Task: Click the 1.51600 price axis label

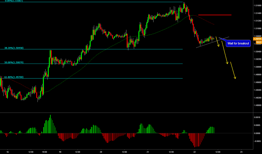Action: pyautogui.click(x=258, y=6)
